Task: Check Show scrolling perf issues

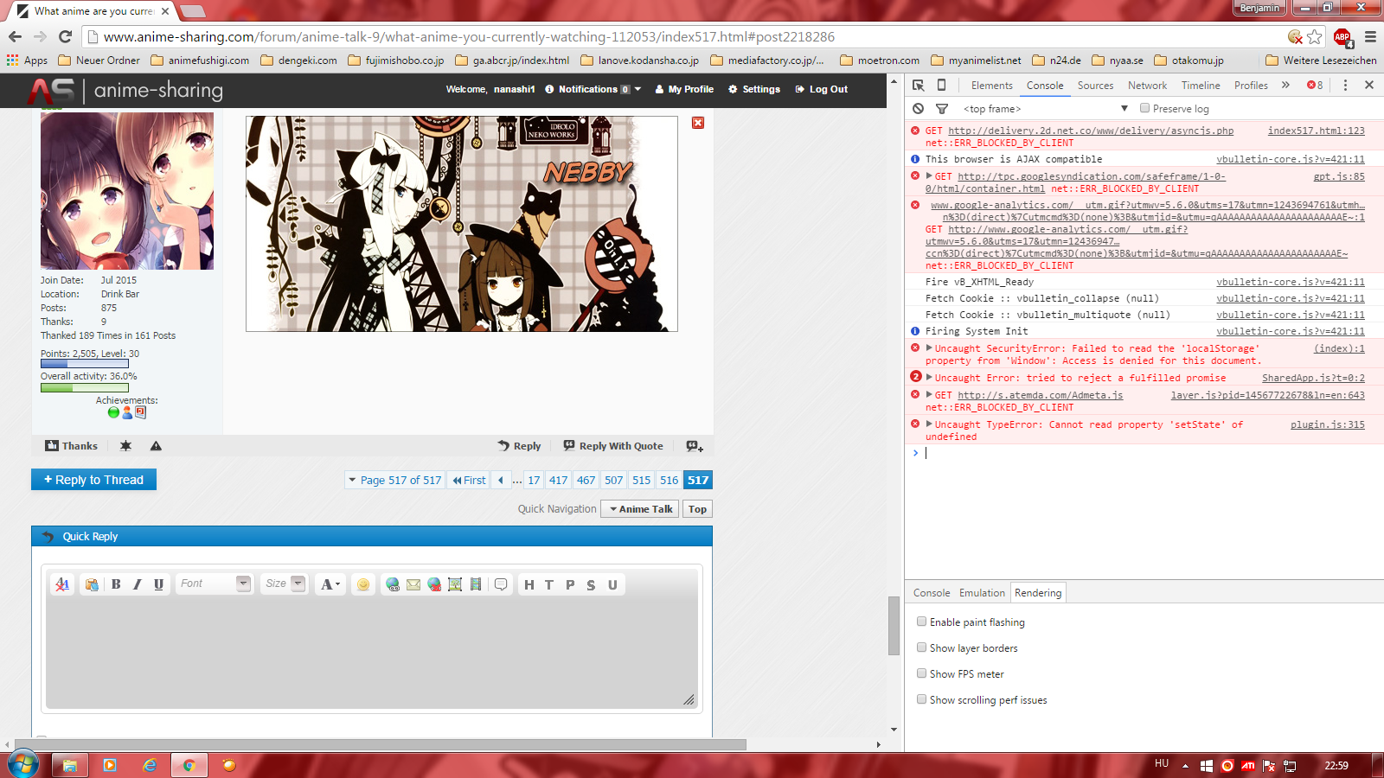Action: coord(921,699)
